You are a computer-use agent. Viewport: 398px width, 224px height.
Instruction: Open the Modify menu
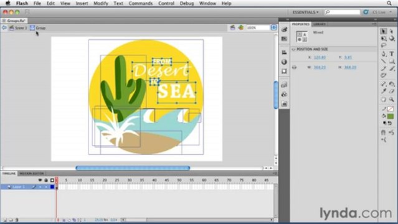[101, 3]
